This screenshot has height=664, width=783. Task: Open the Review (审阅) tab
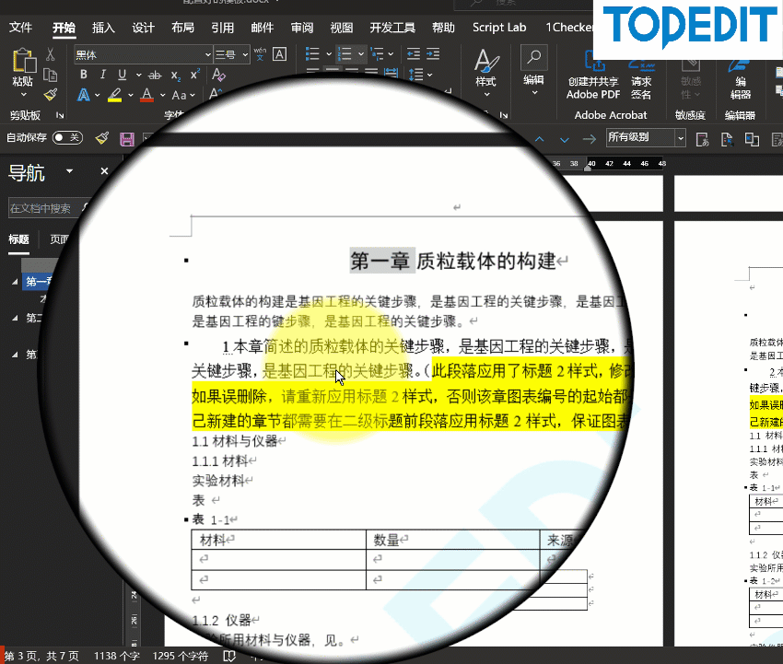click(x=301, y=28)
